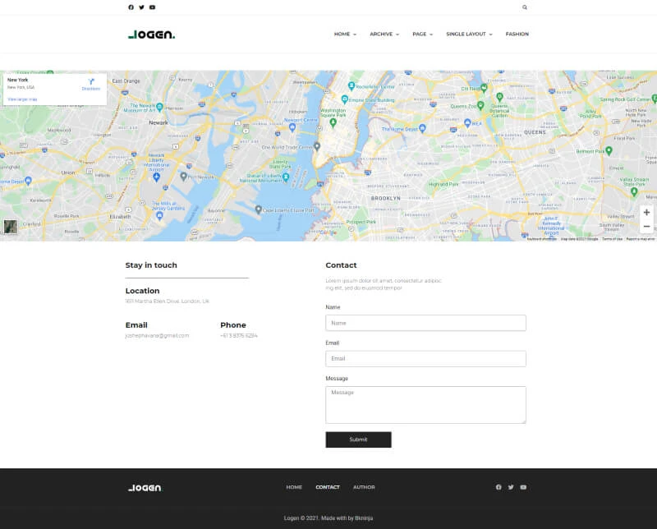Click the Twitter icon in top bar
This screenshot has height=529, width=657.
point(141,7)
